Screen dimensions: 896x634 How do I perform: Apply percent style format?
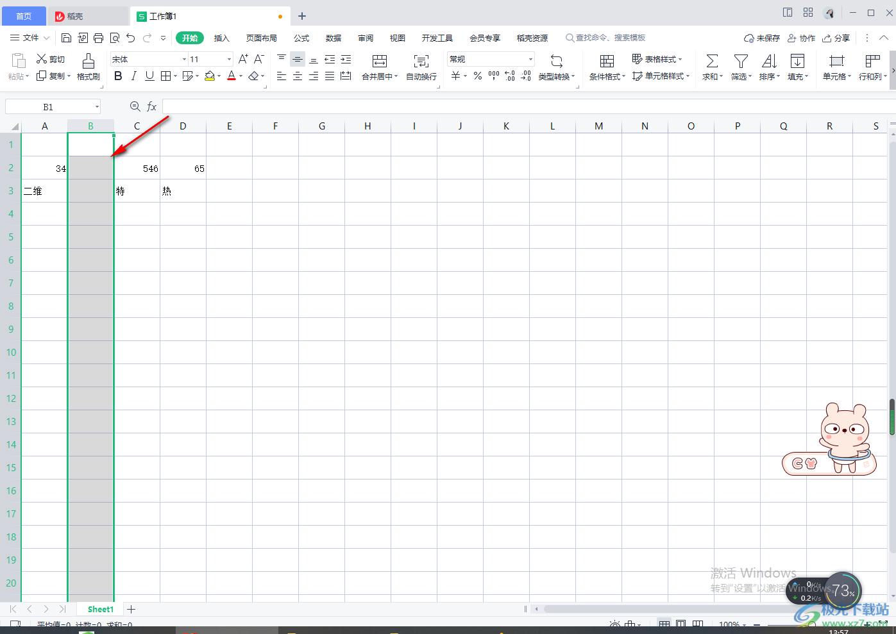[x=478, y=76]
